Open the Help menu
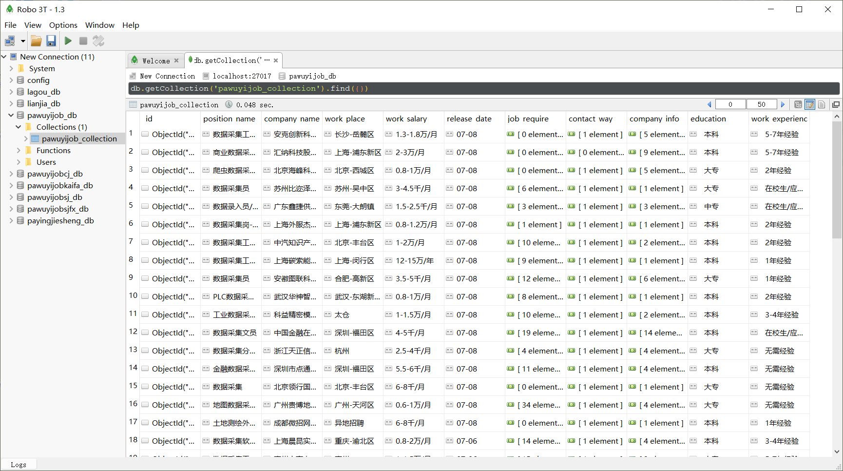The height and width of the screenshot is (471, 843). click(x=131, y=25)
